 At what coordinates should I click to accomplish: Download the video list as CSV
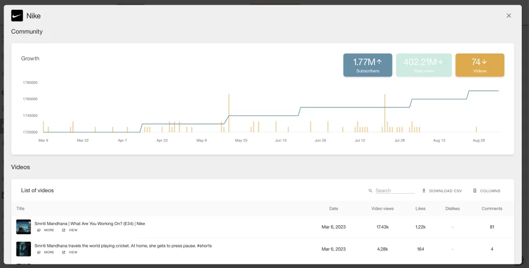coord(442,191)
